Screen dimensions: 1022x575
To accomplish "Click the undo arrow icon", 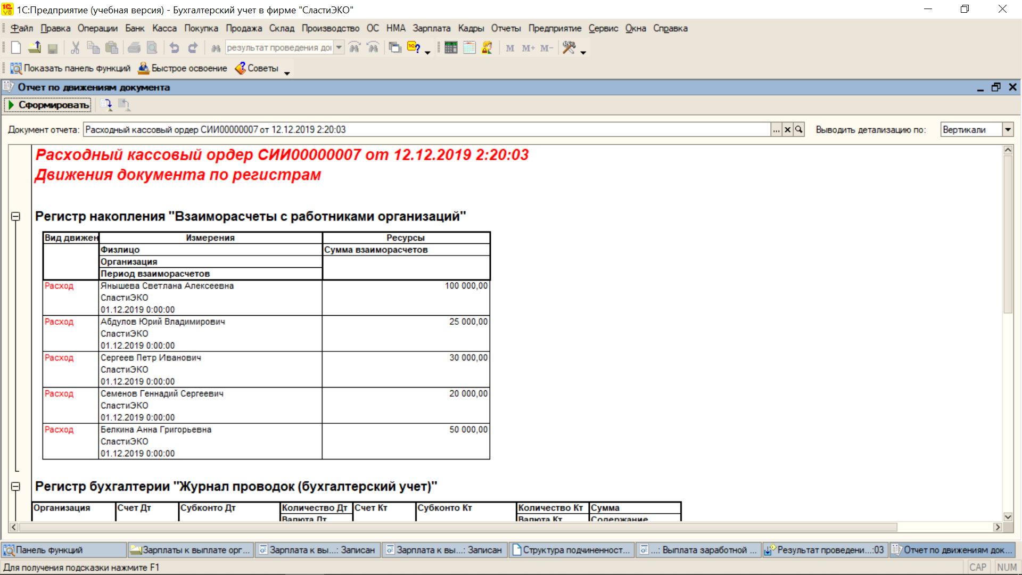I will point(174,48).
